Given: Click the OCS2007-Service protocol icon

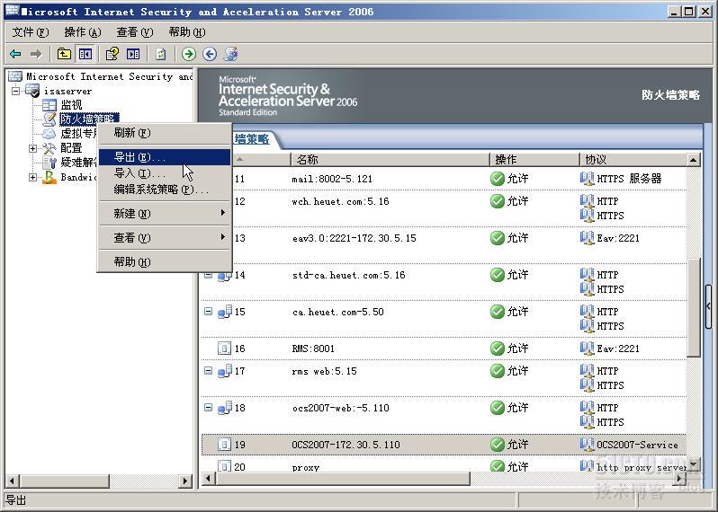Looking at the screenshot, I should 587,444.
